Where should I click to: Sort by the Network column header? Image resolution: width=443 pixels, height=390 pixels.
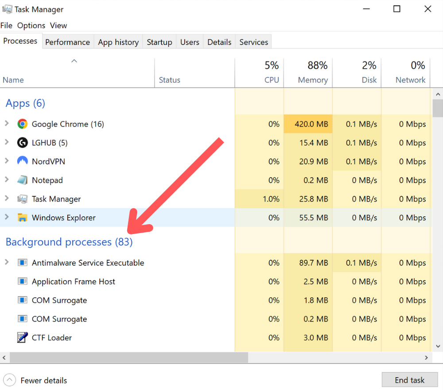[406, 73]
